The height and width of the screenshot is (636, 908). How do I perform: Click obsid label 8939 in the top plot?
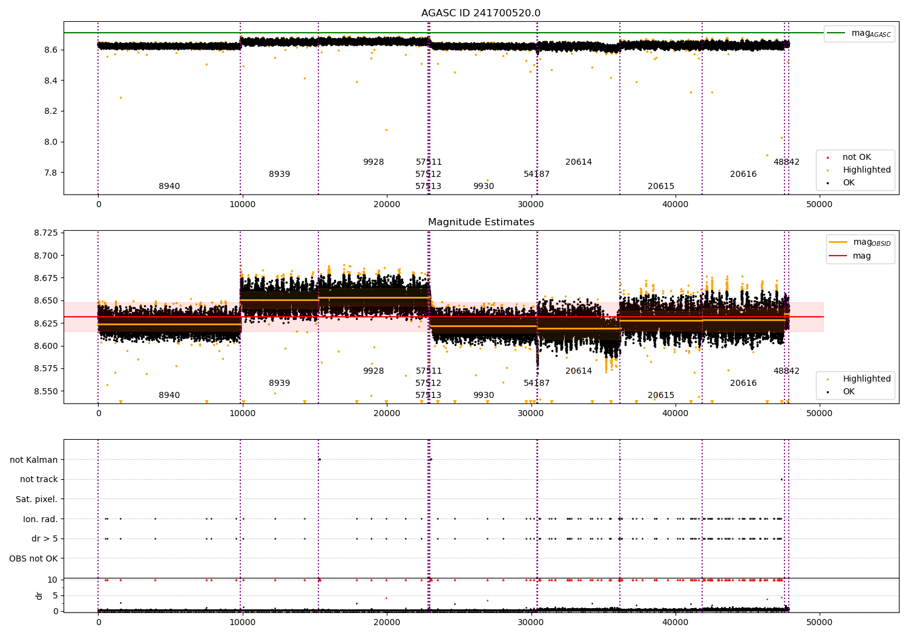coord(280,174)
